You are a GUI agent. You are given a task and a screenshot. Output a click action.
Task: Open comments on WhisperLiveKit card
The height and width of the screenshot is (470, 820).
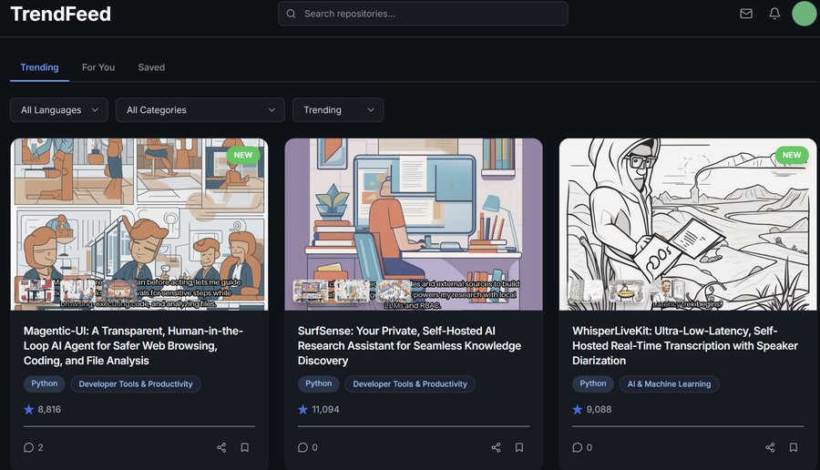(581, 447)
